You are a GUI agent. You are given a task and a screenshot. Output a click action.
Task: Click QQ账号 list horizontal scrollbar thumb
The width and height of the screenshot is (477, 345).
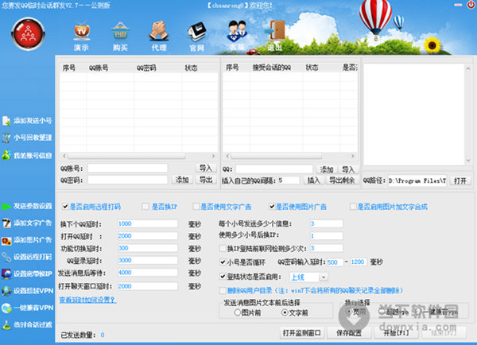[x=126, y=156]
